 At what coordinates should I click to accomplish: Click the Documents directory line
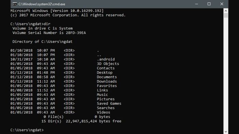click(64, 77)
